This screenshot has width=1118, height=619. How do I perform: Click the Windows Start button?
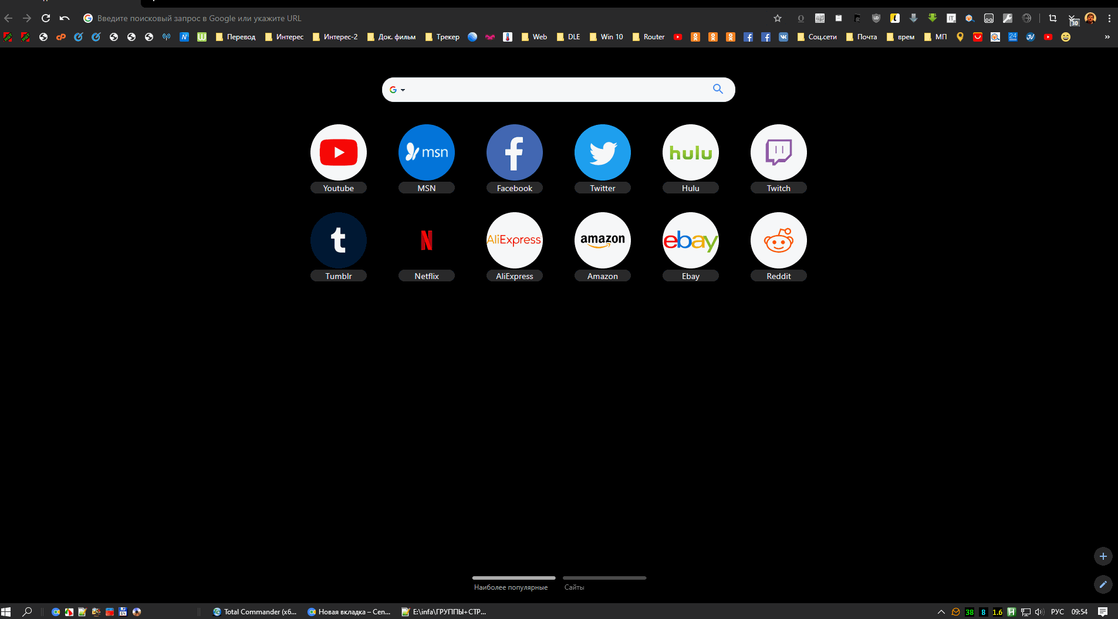6,611
